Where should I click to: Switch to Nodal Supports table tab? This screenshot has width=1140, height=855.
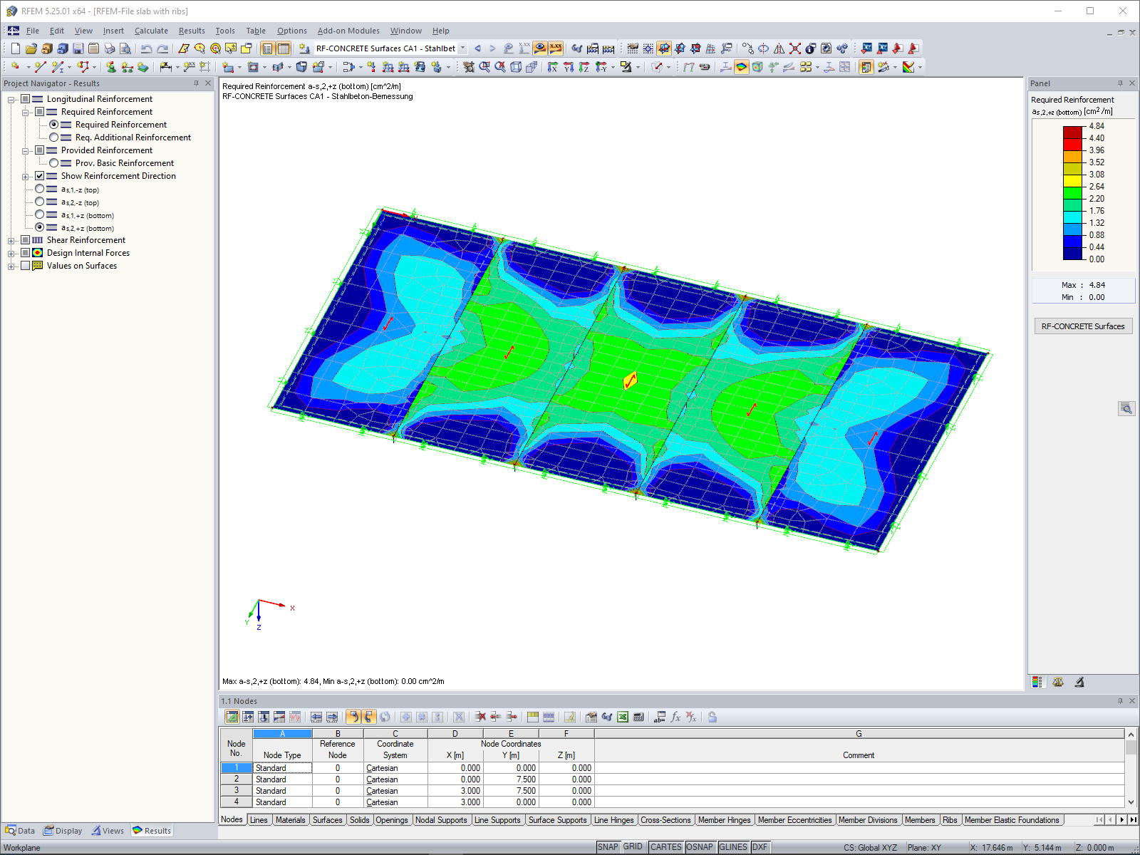[x=441, y=820]
